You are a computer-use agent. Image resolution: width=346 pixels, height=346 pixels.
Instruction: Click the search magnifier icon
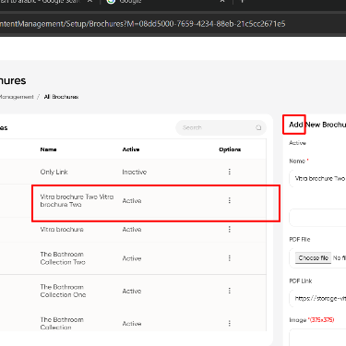pyautogui.click(x=258, y=127)
